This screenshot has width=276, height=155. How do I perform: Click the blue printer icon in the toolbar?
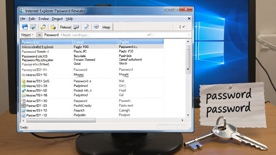25,27
